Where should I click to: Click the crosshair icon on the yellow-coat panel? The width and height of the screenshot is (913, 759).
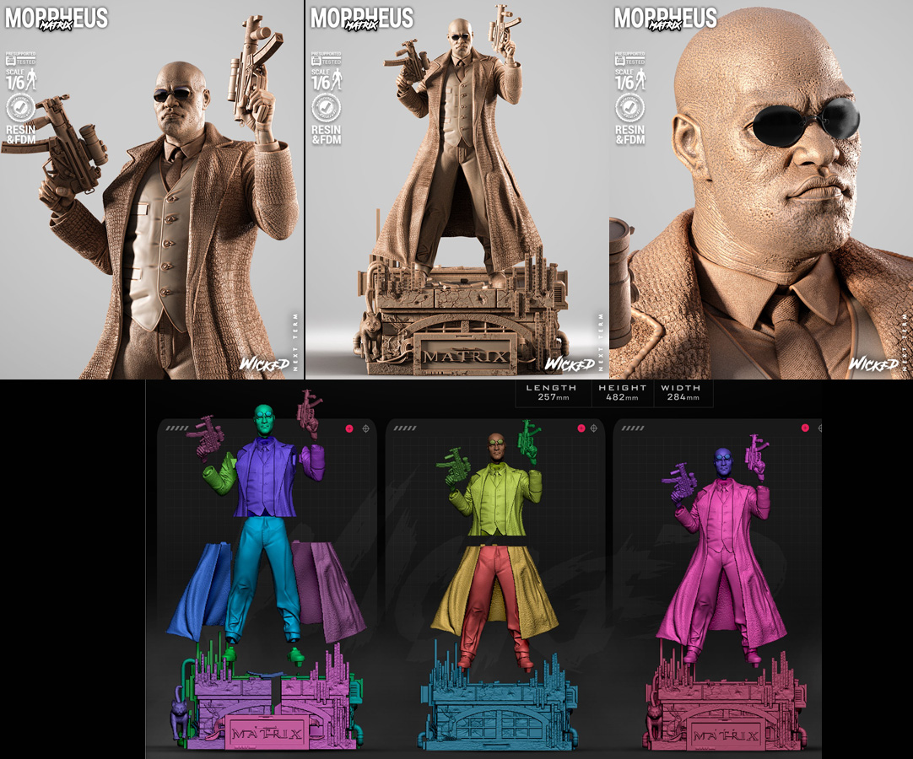point(594,428)
